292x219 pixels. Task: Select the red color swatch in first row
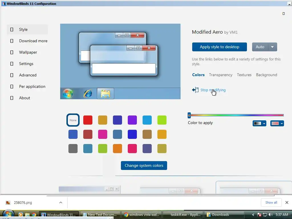tap(88, 120)
